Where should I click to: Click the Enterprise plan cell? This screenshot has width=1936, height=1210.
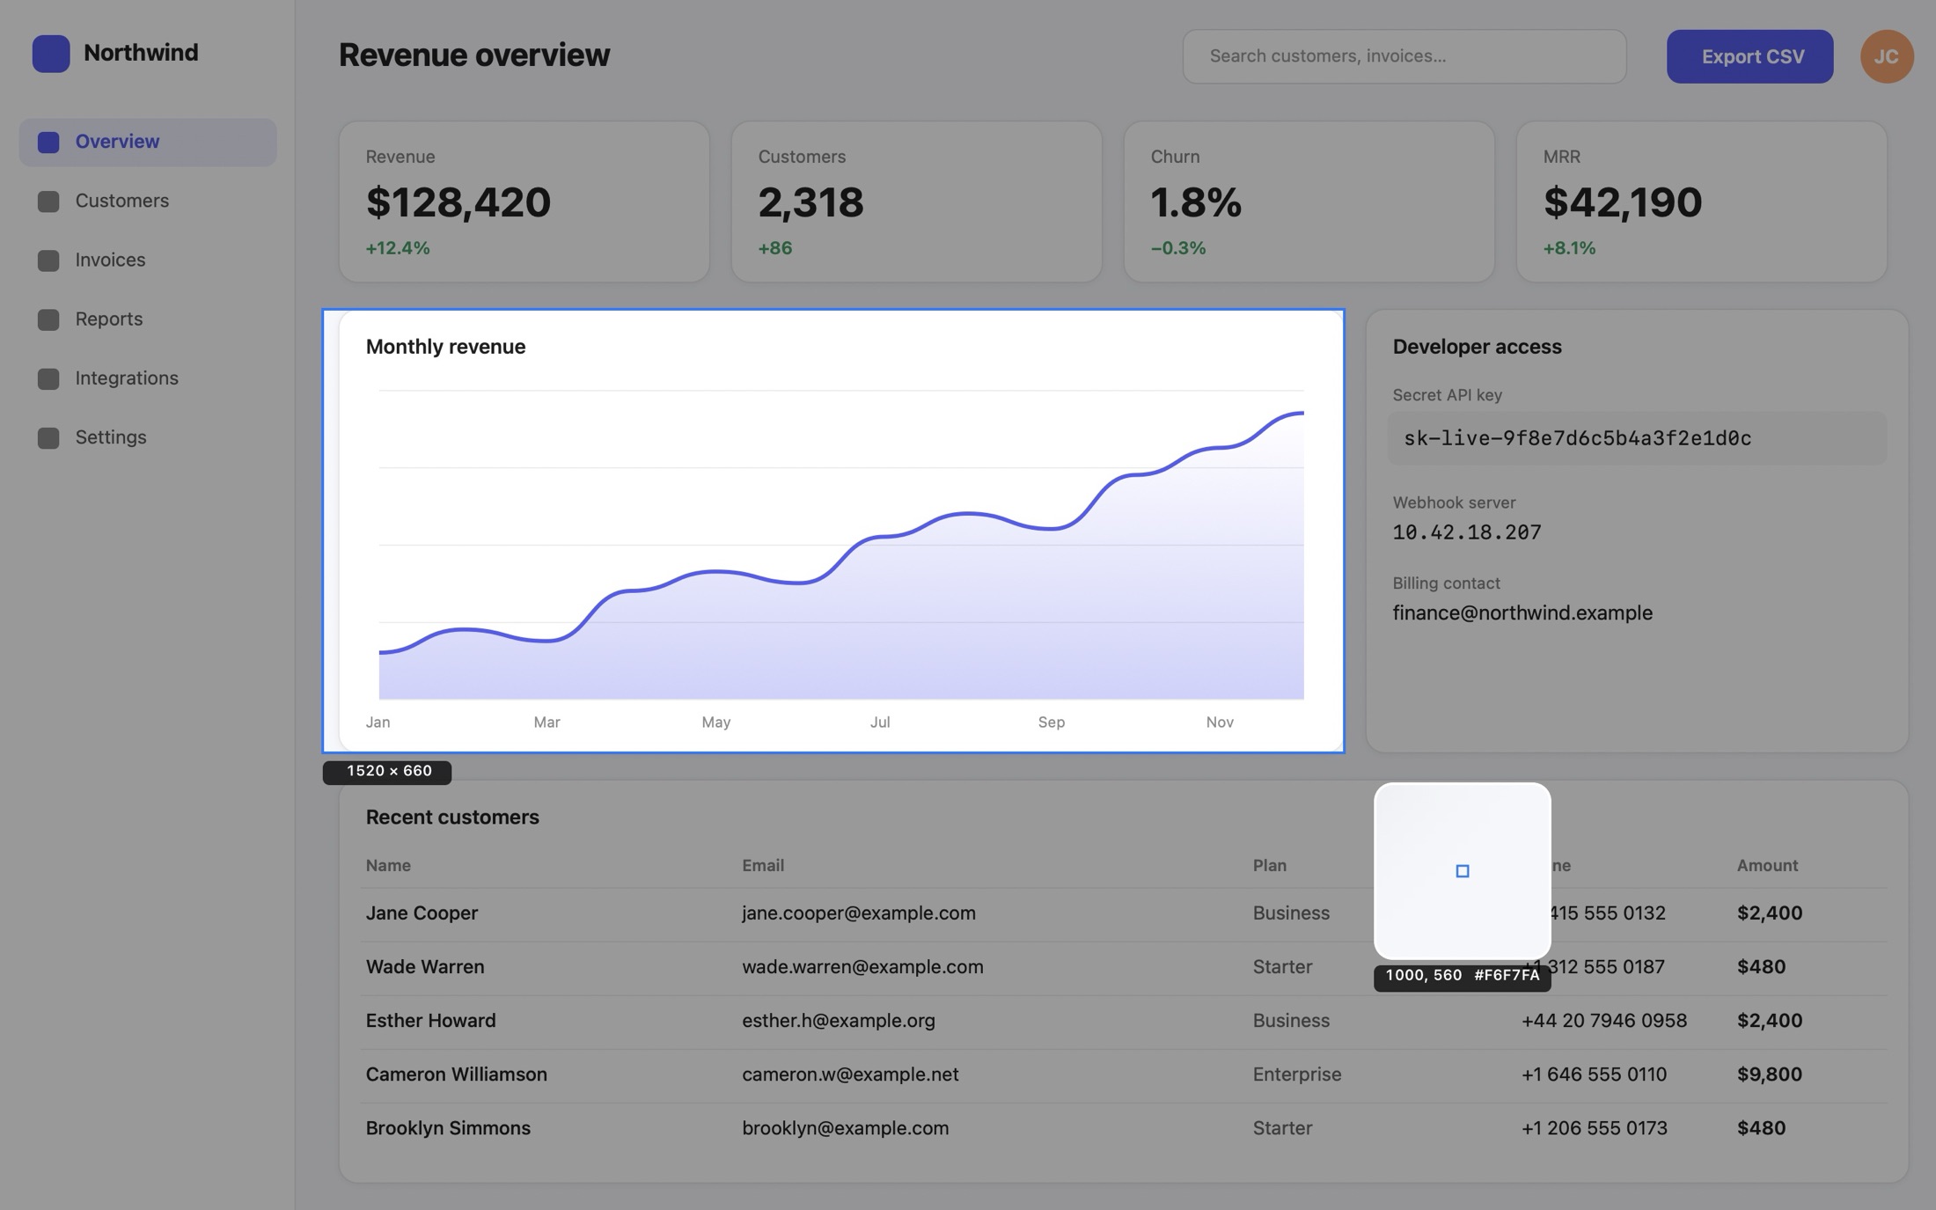(1297, 1074)
